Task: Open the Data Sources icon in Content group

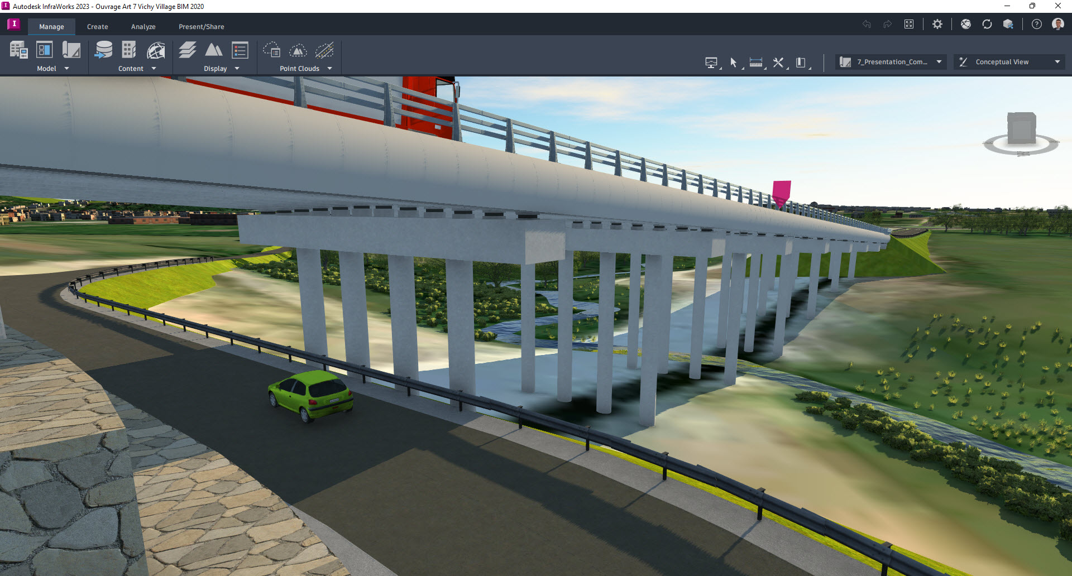Action: [104, 50]
